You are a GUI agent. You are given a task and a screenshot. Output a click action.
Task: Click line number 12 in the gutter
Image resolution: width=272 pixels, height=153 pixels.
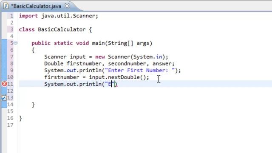tap(10, 91)
